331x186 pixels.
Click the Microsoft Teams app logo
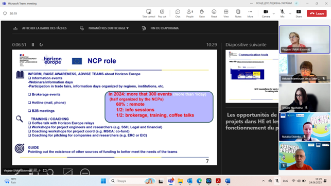(x=4, y=4)
